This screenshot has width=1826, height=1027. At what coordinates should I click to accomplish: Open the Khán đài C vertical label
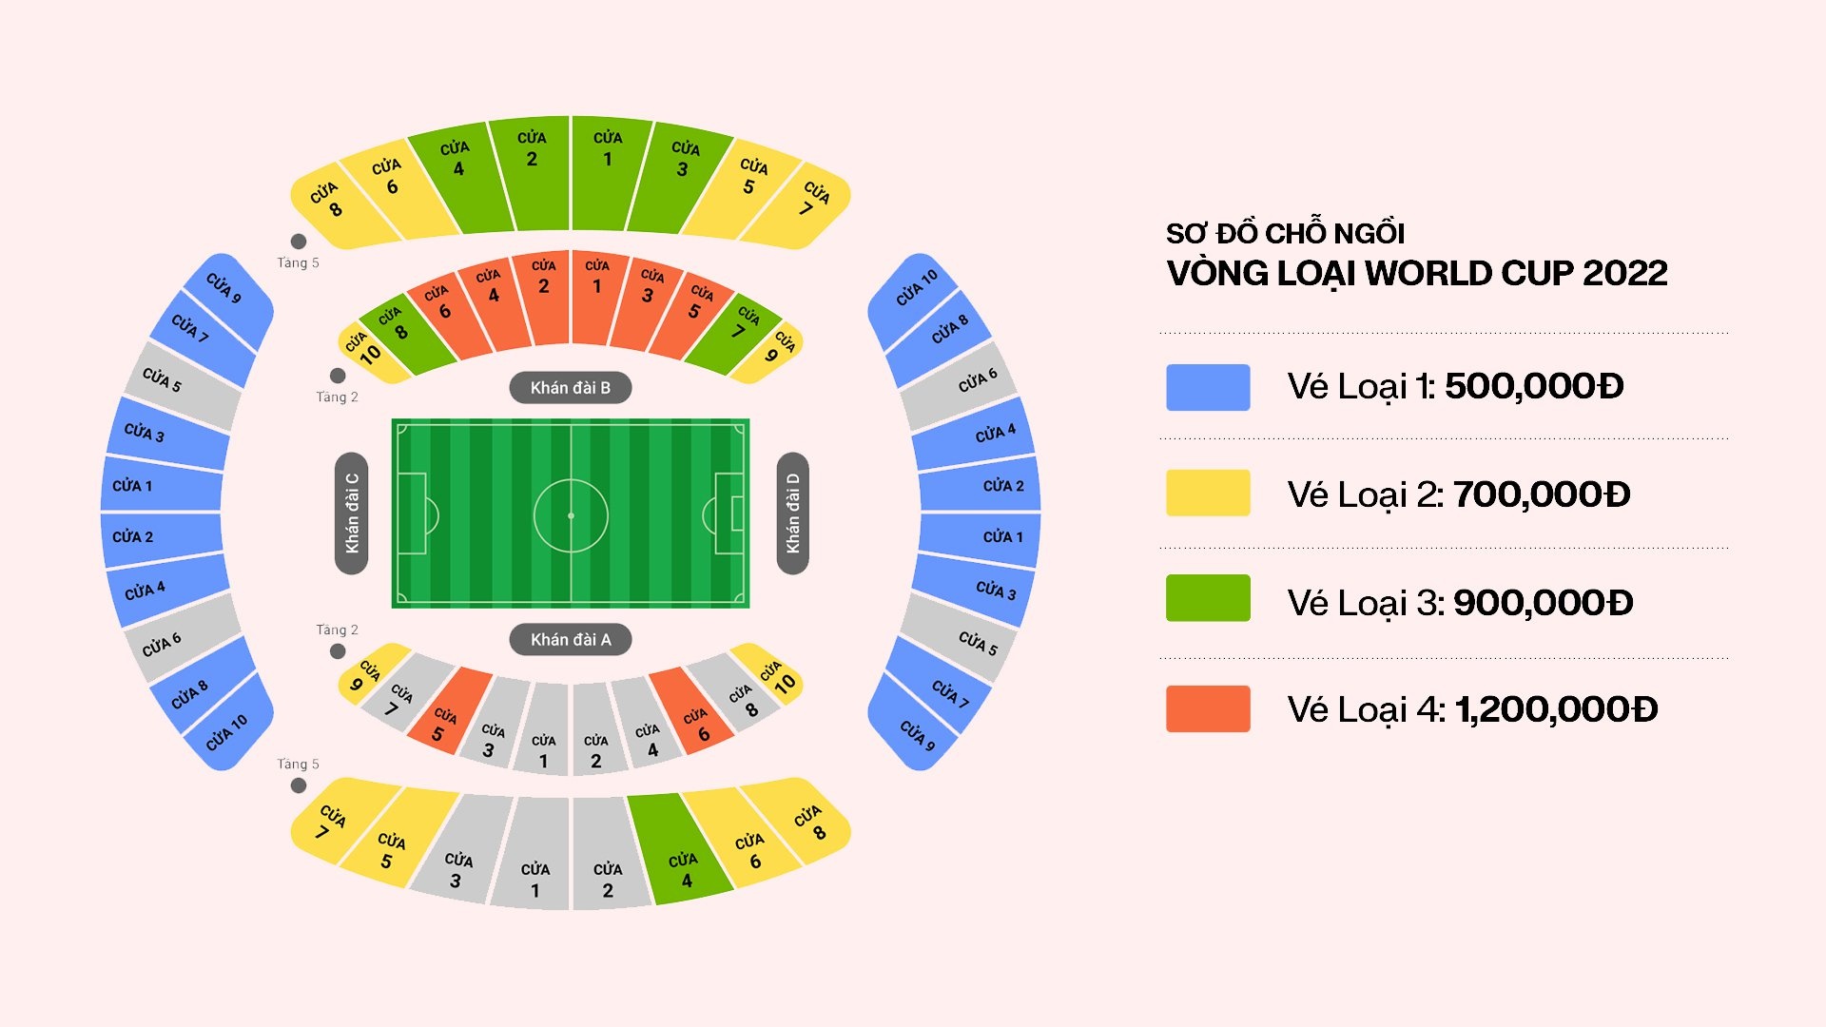tap(352, 513)
